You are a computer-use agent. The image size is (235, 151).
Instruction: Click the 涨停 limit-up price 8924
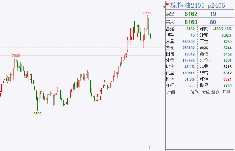tap(227, 79)
